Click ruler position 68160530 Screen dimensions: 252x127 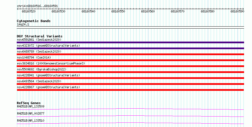(59, 11)
